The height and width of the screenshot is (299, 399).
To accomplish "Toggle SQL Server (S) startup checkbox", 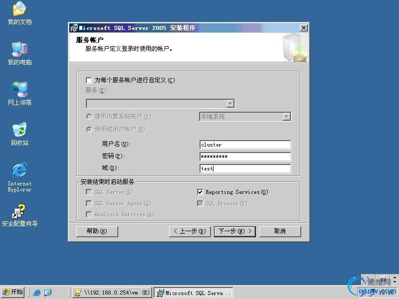I will (89, 192).
